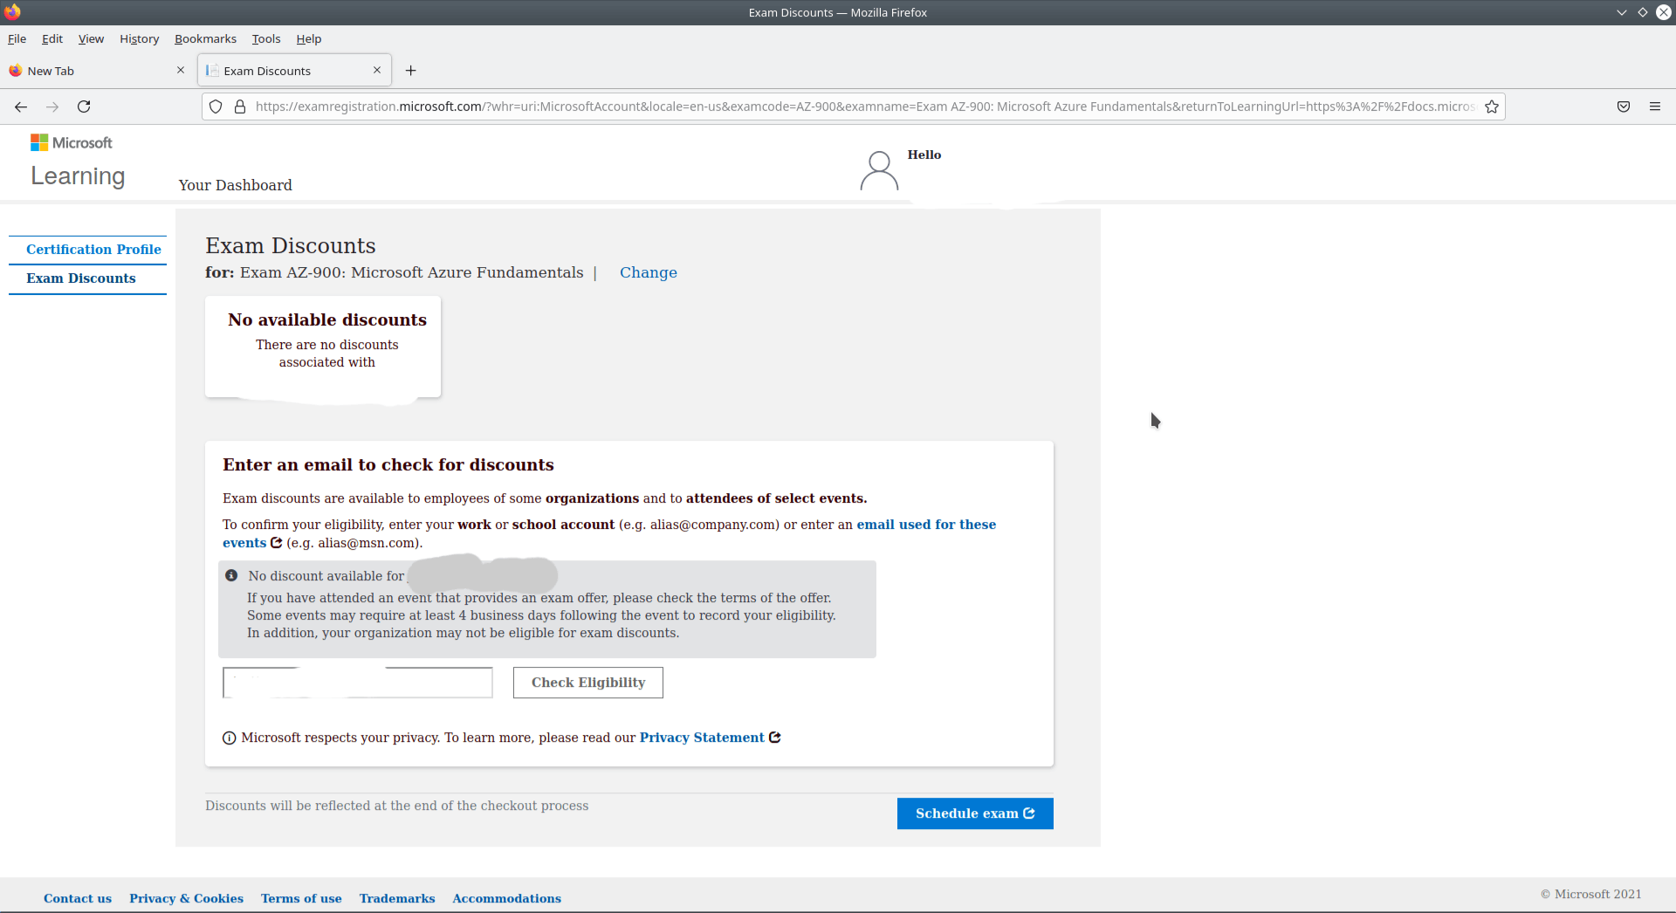Screen dimensions: 1676x913
Task: Click the Learning heading link
Action: 78,176
